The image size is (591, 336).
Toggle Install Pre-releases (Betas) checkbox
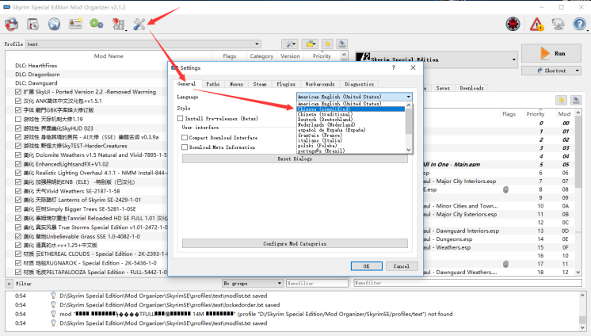[180, 118]
